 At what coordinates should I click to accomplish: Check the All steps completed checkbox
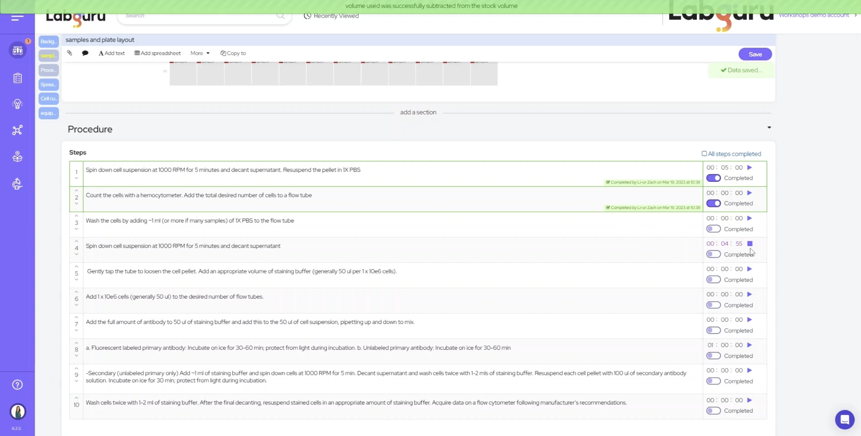pyautogui.click(x=704, y=154)
